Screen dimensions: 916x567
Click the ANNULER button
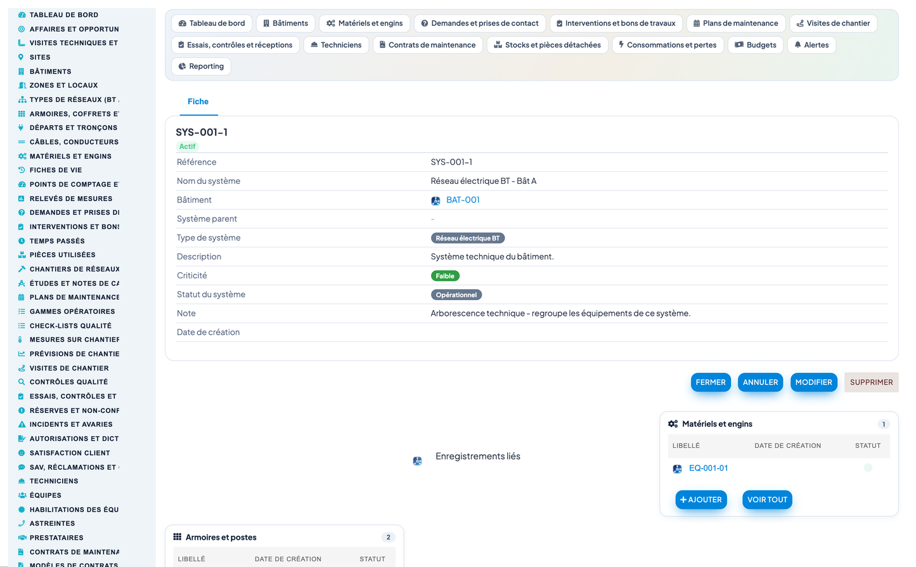[761, 382]
